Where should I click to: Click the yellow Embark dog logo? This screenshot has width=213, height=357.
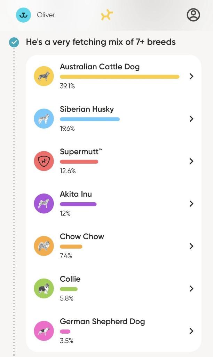click(107, 15)
